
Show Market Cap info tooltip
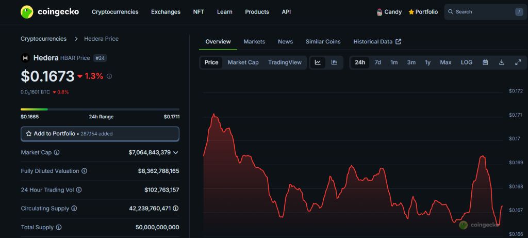tap(57, 152)
